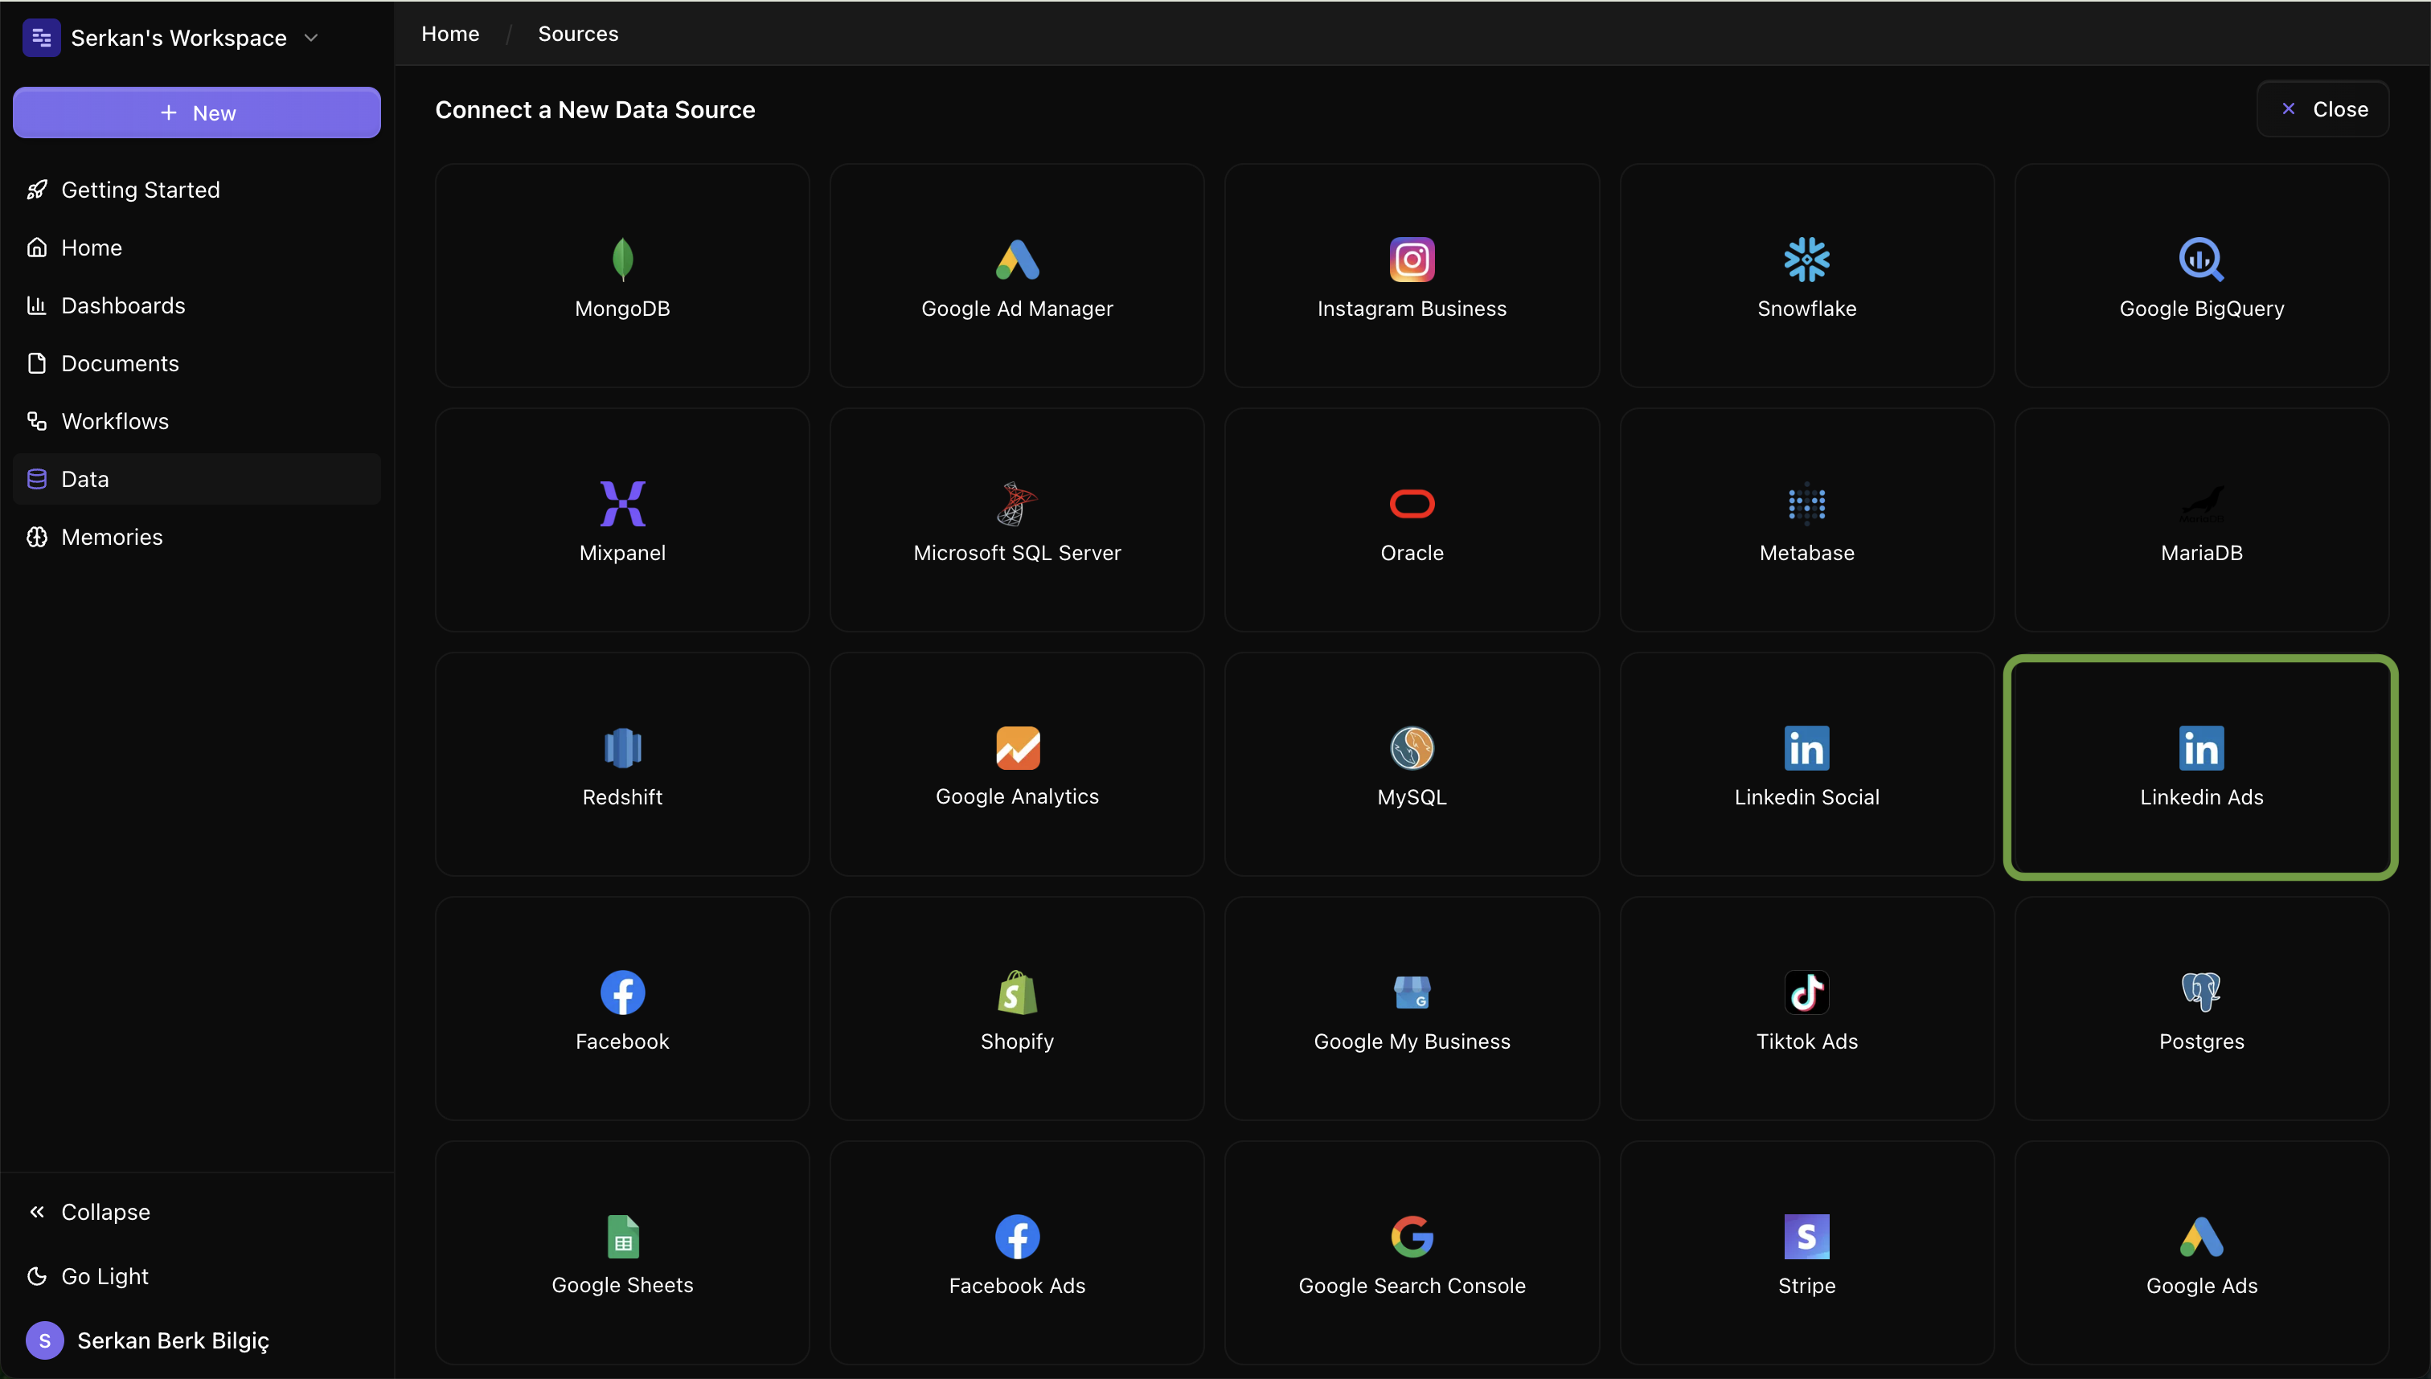
Task: Click the "Google Analytics" label
Action: click(1017, 796)
